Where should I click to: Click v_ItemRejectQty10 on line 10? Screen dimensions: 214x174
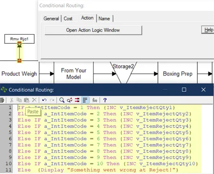coord(167,164)
